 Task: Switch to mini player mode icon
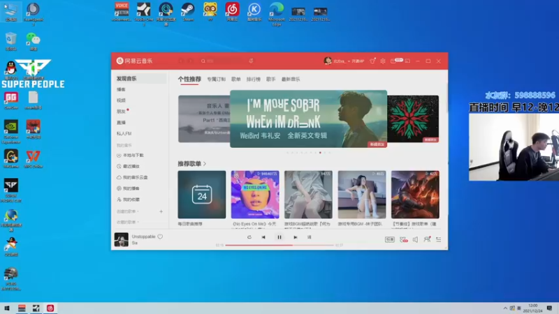pyautogui.click(x=407, y=61)
